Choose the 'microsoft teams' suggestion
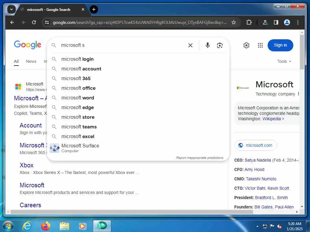This screenshot has width=310, height=232. [138, 127]
